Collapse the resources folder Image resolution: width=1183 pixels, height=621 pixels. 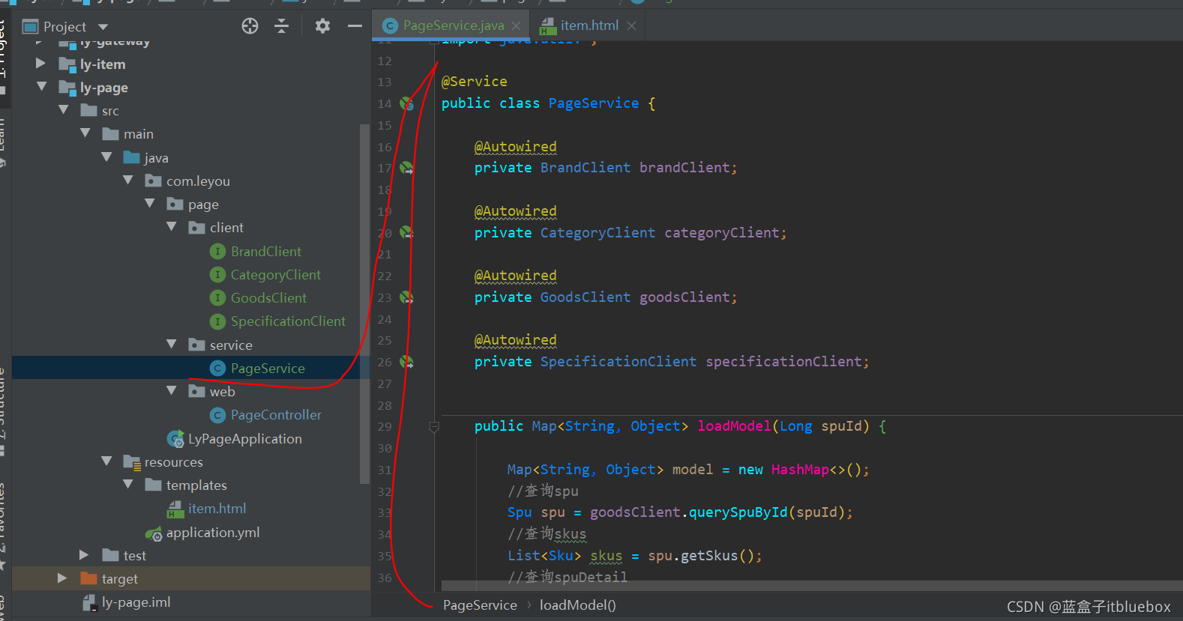click(x=106, y=461)
